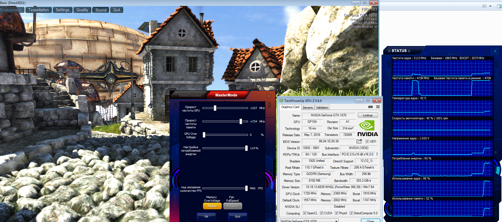This screenshot has width=502, height=222.
Task: Click the "+734" memory frequency value
Action: tap(254, 121)
